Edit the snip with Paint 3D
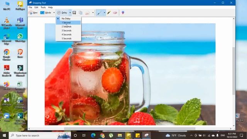247x139 pixels. pos(123,12)
